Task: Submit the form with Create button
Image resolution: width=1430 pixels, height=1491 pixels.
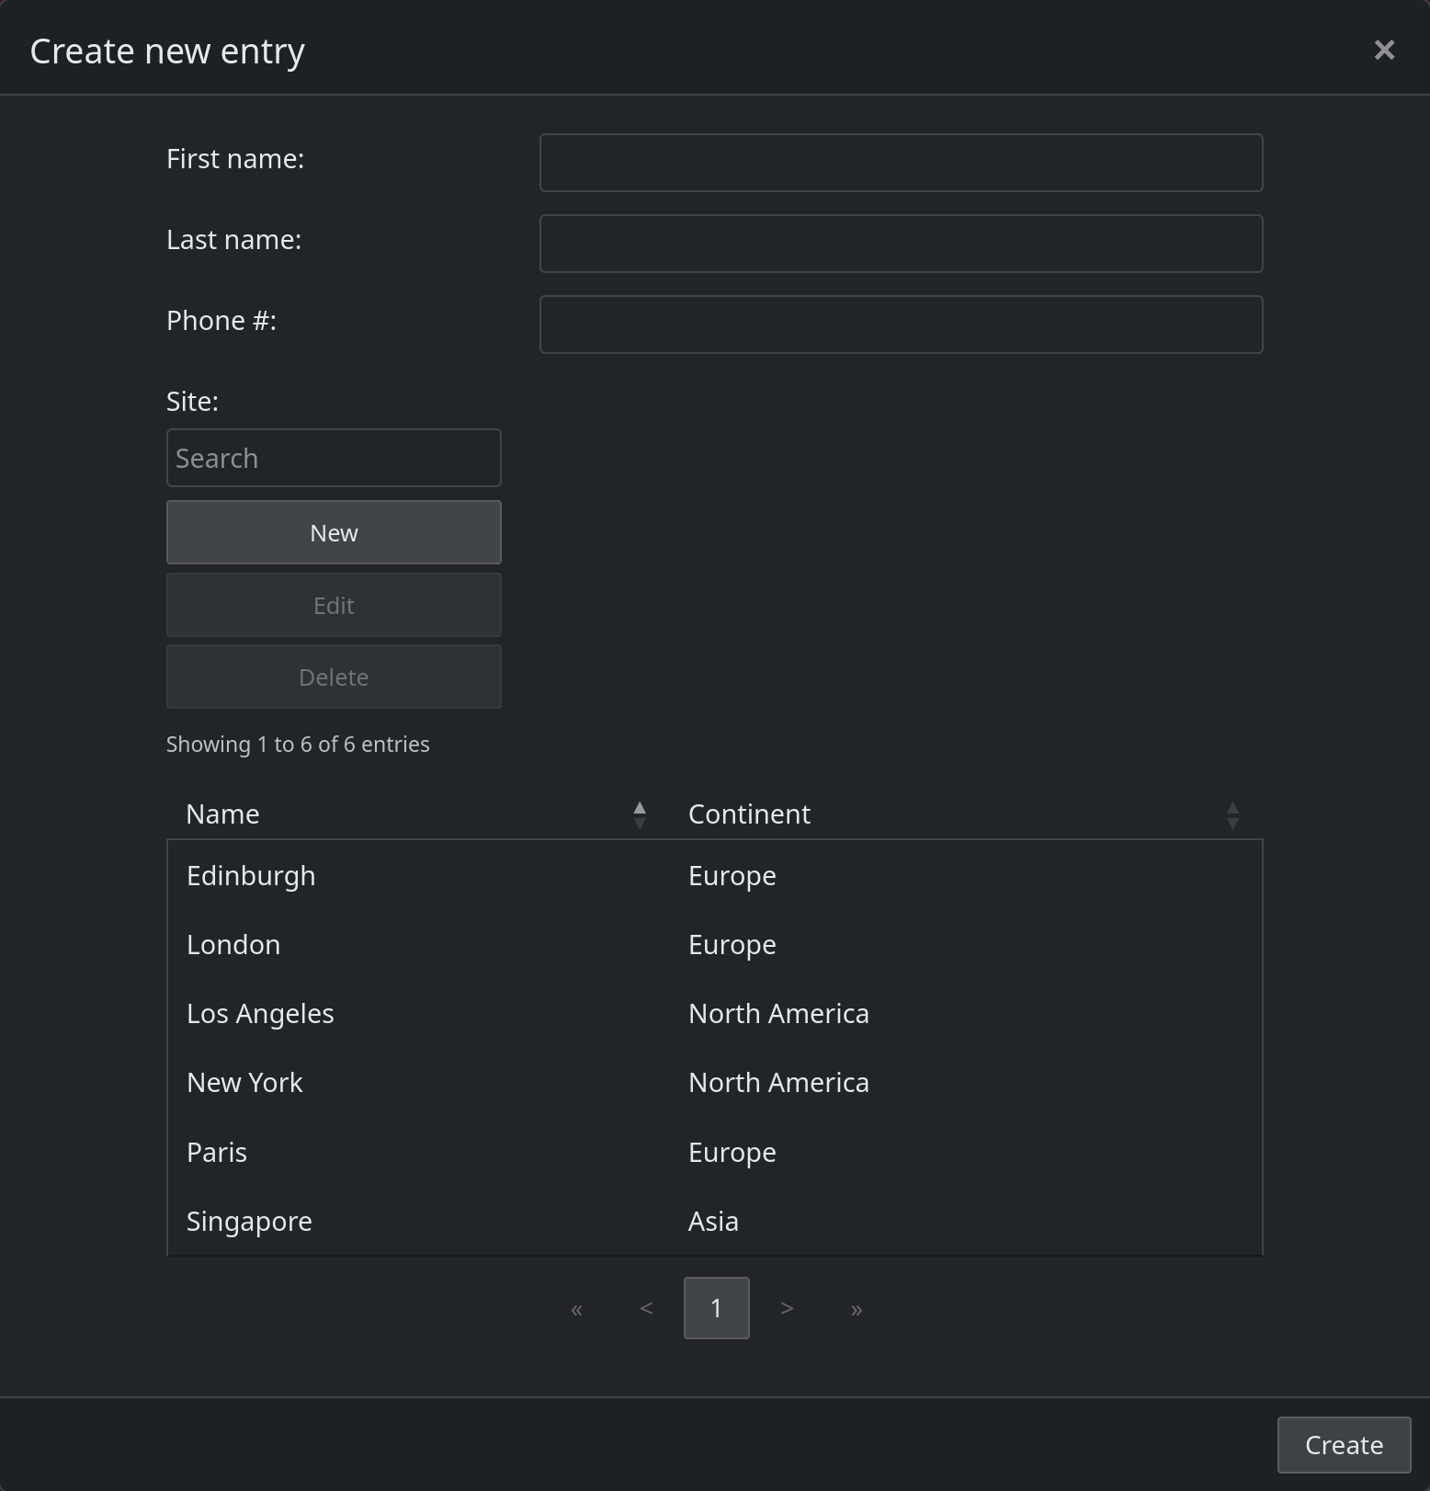Action: [x=1344, y=1445]
